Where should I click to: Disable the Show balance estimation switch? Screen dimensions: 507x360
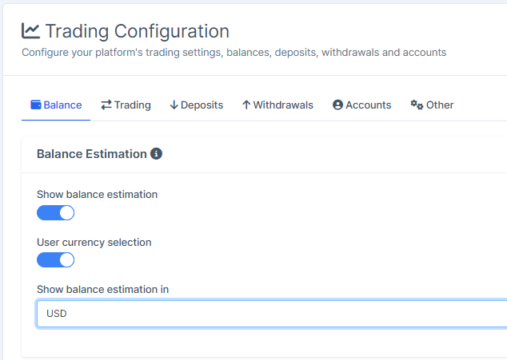[x=56, y=212]
